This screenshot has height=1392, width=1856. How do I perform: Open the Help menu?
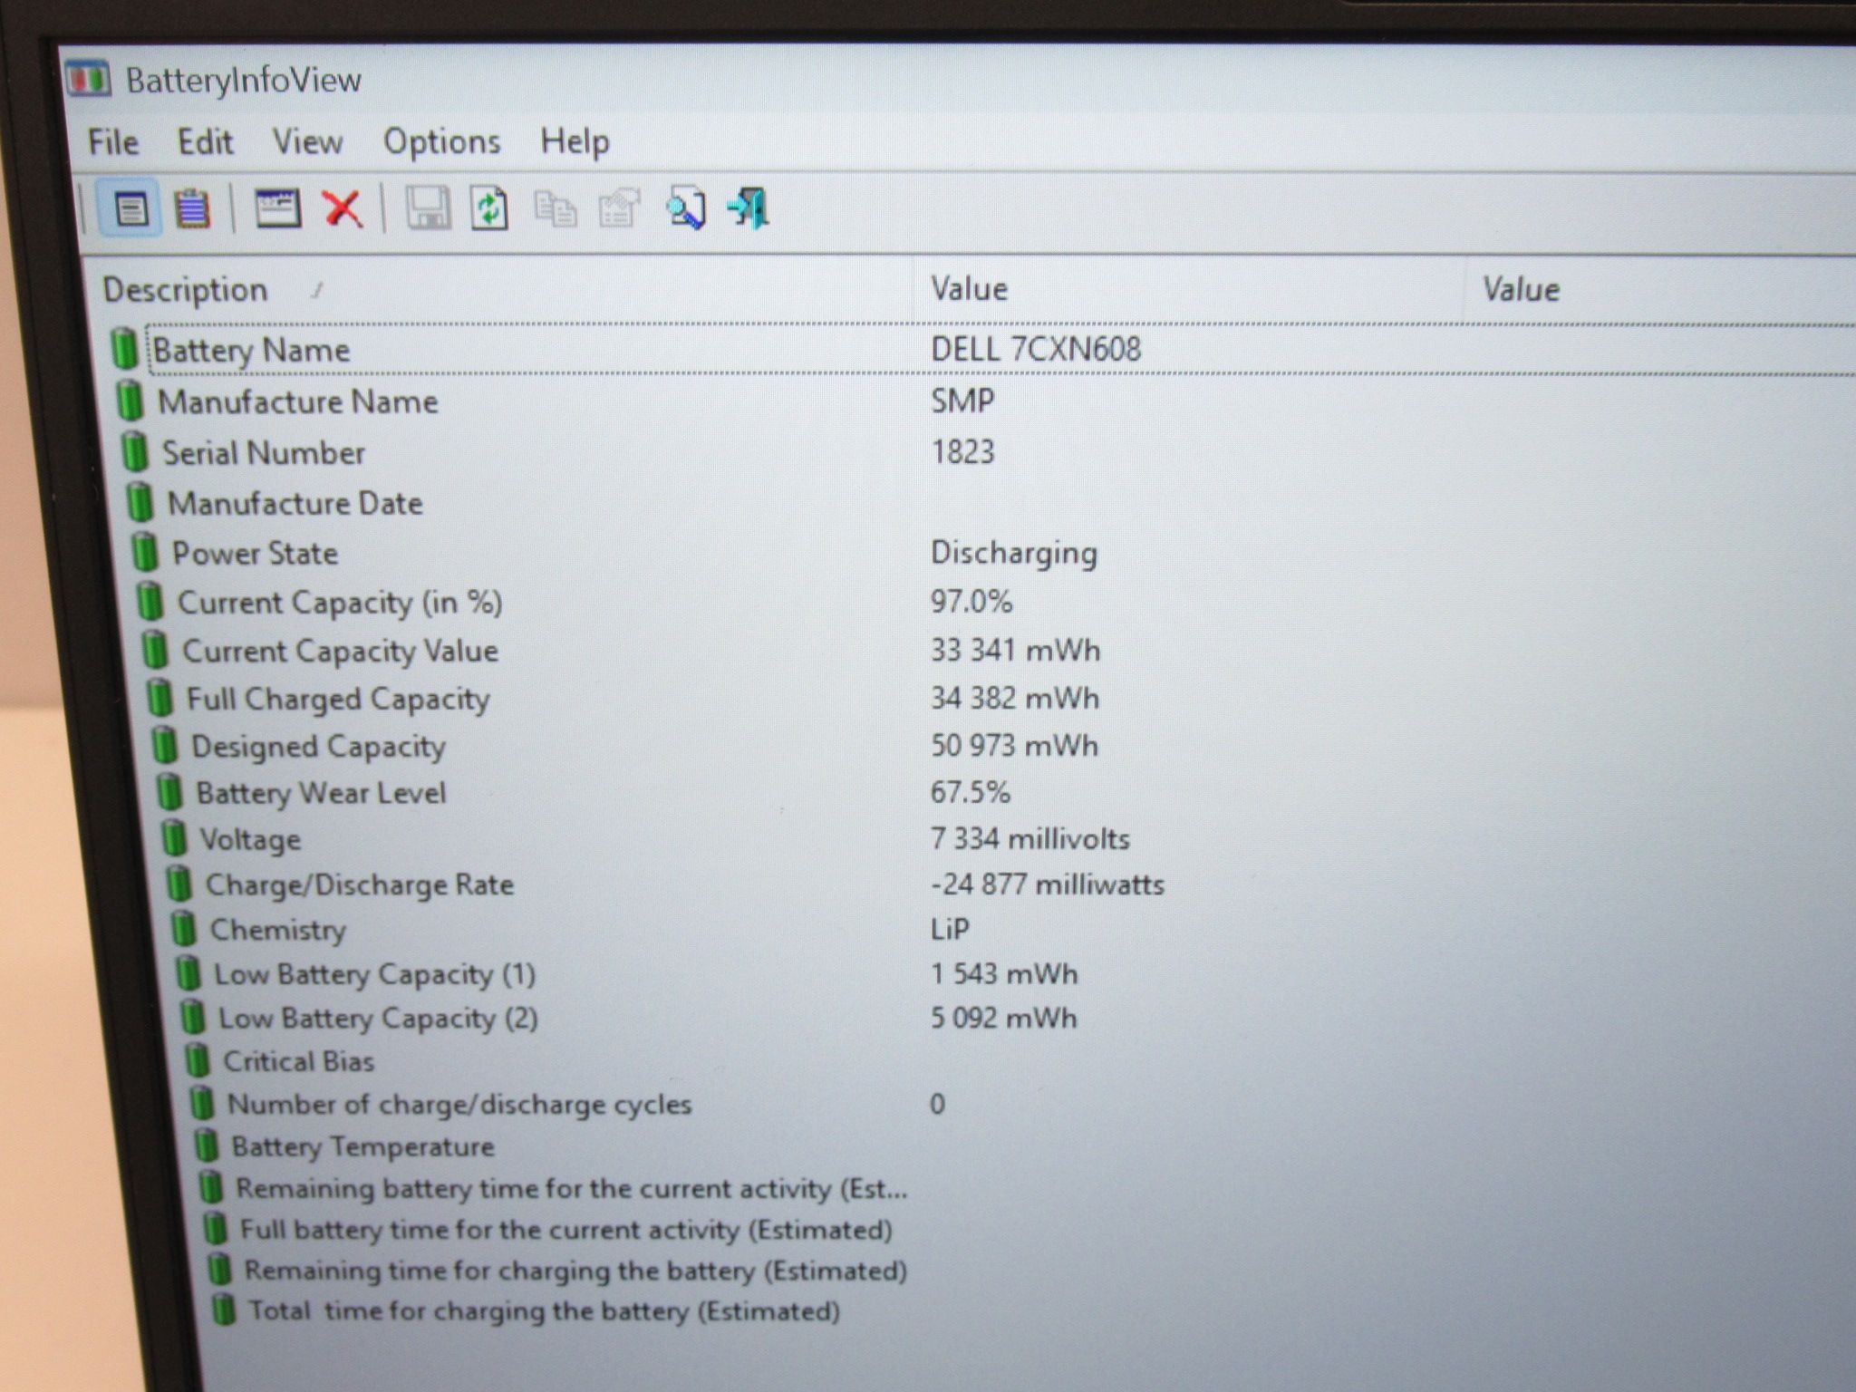tap(575, 142)
